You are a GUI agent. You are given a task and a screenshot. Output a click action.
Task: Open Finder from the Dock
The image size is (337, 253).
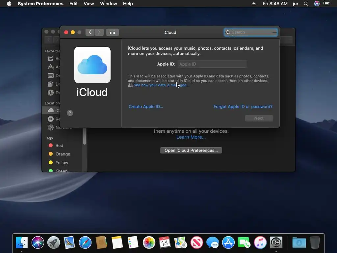tap(22, 242)
